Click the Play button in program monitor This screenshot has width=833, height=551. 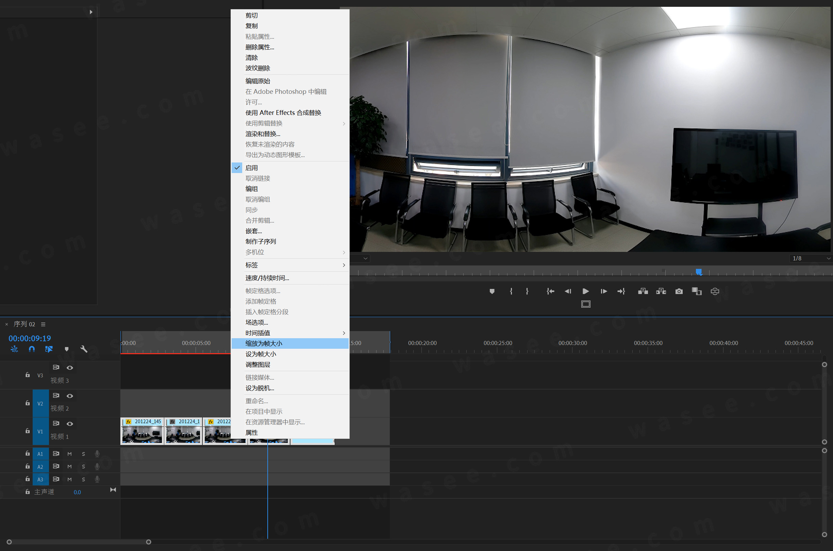click(x=585, y=291)
